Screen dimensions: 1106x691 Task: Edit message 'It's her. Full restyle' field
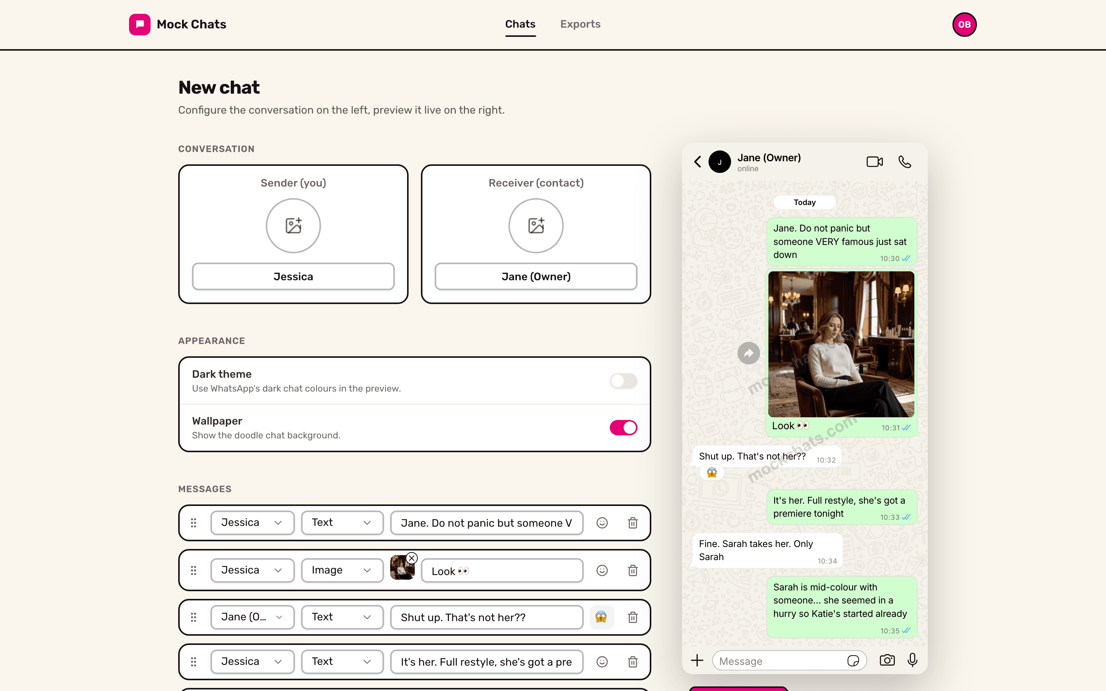point(487,662)
